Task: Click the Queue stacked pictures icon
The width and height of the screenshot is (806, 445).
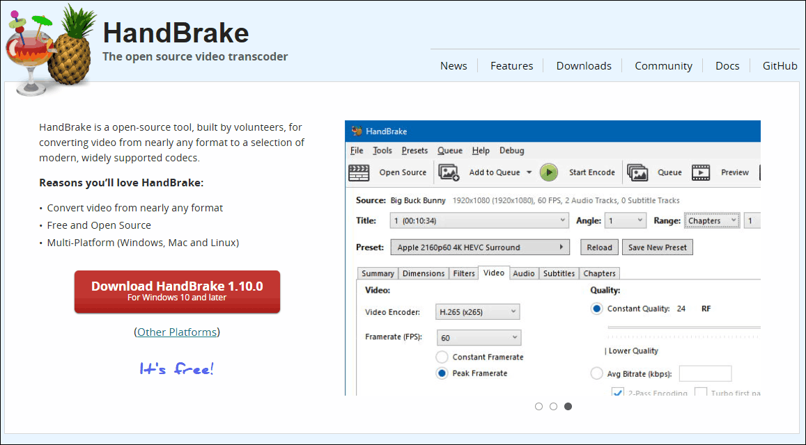Action: click(637, 172)
